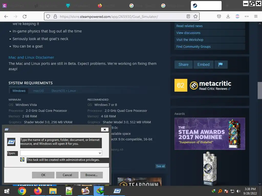Click the Share button
The width and height of the screenshot is (262, 196).
pos(183,65)
